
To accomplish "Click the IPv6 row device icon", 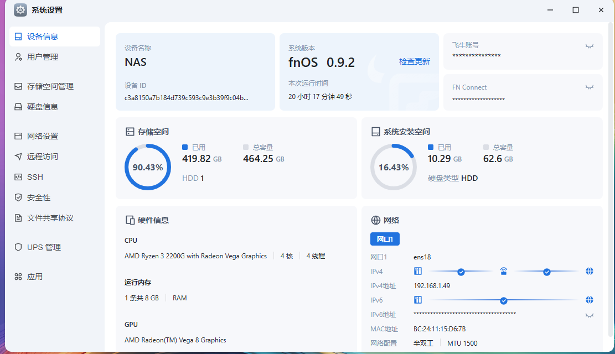I will pyautogui.click(x=418, y=300).
